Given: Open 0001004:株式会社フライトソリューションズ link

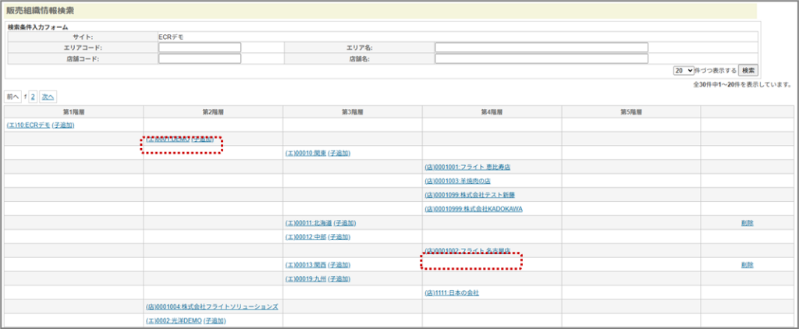Looking at the screenshot, I should pyautogui.click(x=211, y=307).
